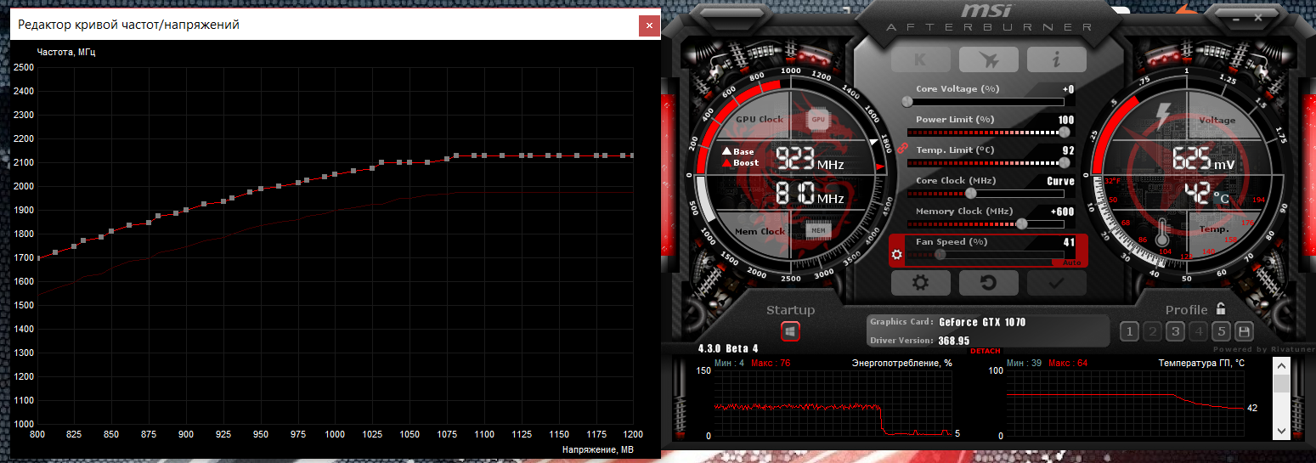This screenshot has height=463, width=1316.
Task: Click the Макс : 76 power graph label
Action: click(x=771, y=363)
